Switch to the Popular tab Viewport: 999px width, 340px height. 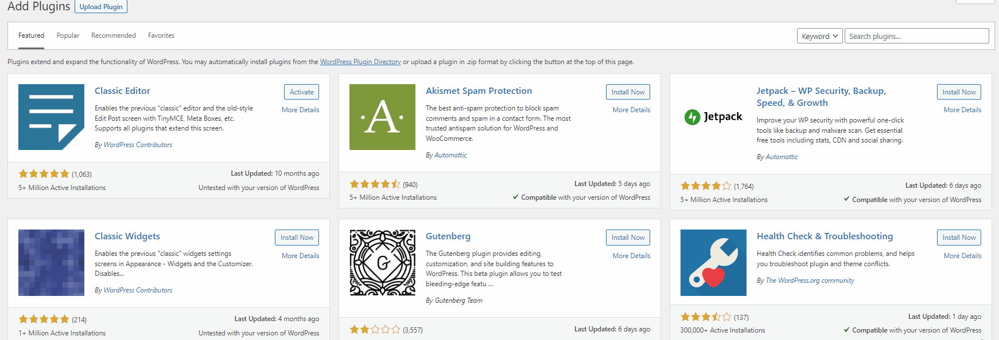tap(68, 35)
